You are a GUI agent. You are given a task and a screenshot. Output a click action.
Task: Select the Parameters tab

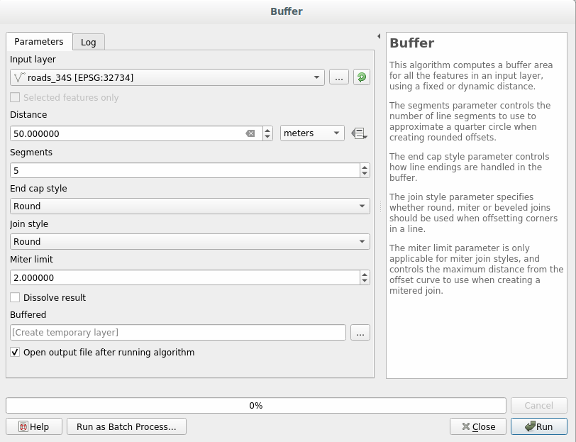39,42
